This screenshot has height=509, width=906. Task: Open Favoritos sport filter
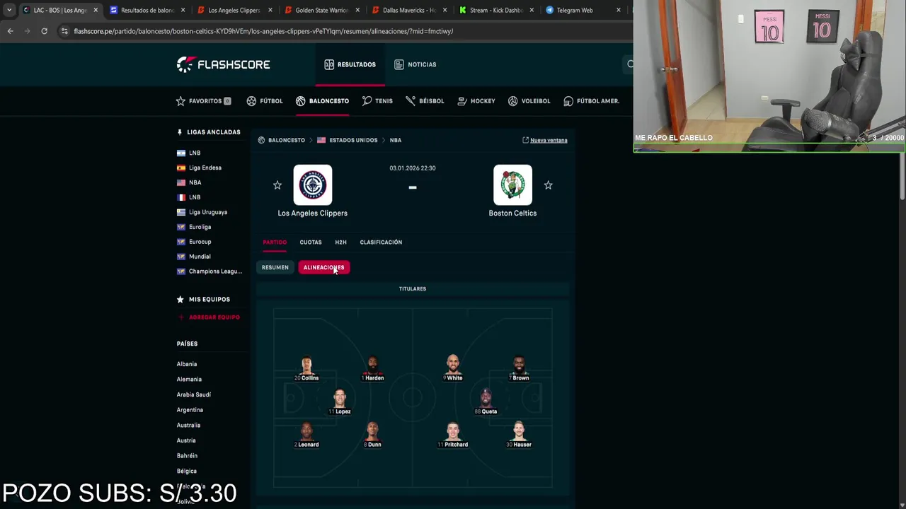203,101
